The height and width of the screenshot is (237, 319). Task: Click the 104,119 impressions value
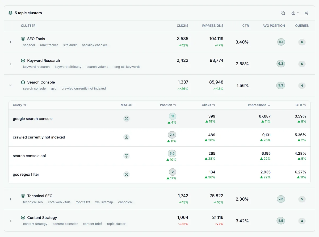[216, 39]
